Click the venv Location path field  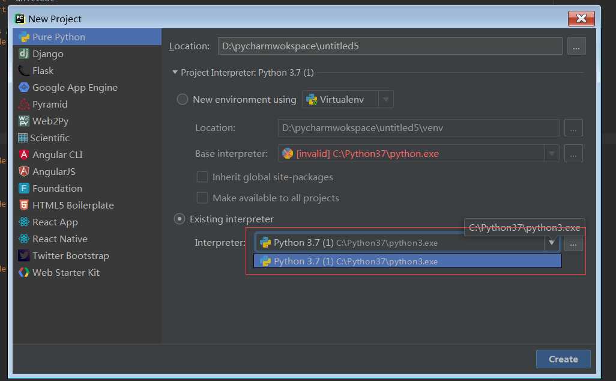418,128
